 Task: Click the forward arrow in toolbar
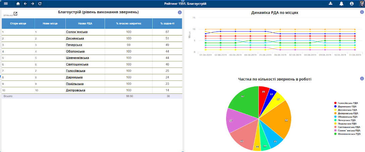click(x=33, y=4)
